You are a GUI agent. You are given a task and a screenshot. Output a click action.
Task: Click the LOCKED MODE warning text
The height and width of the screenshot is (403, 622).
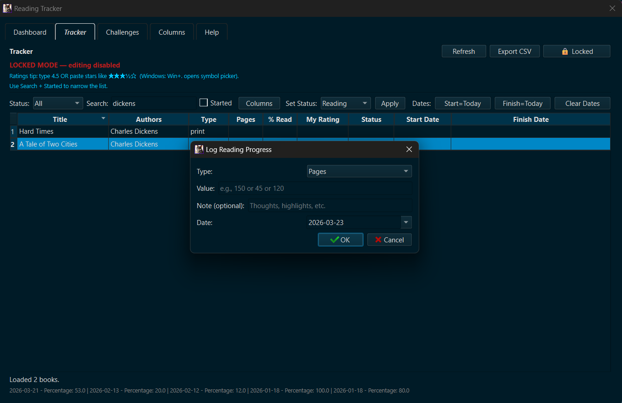65,65
